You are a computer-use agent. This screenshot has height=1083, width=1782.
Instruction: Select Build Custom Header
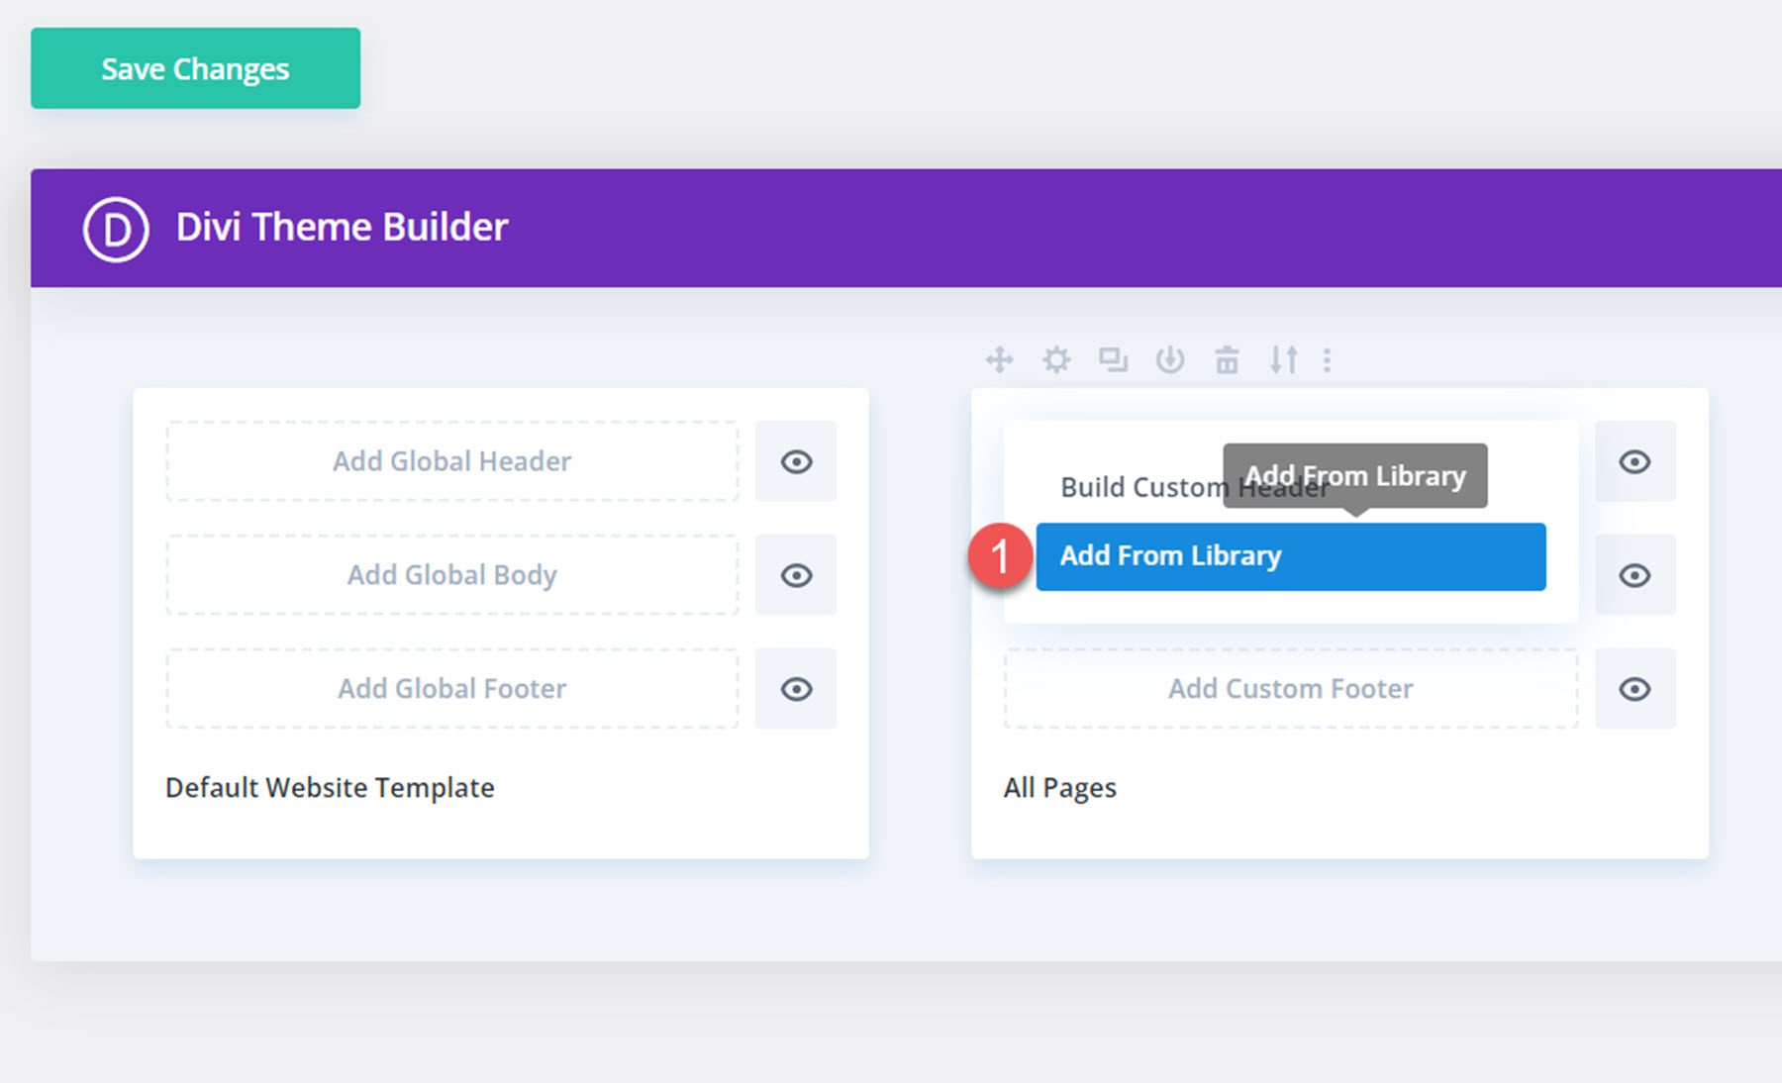click(1140, 486)
